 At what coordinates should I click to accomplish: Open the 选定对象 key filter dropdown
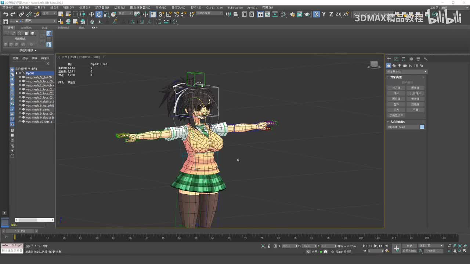[x=431, y=246]
